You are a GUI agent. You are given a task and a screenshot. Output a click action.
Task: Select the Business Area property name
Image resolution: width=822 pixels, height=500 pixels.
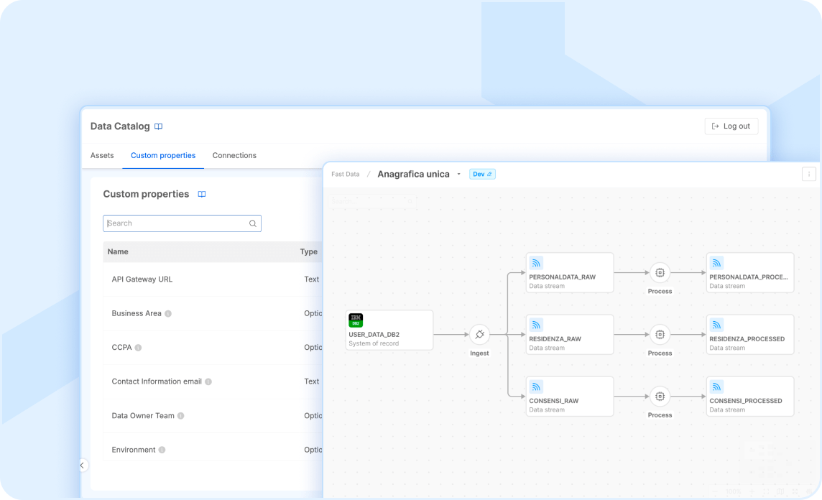[137, 313]
